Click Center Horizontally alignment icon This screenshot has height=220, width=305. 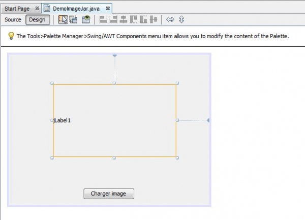[124, 20]
